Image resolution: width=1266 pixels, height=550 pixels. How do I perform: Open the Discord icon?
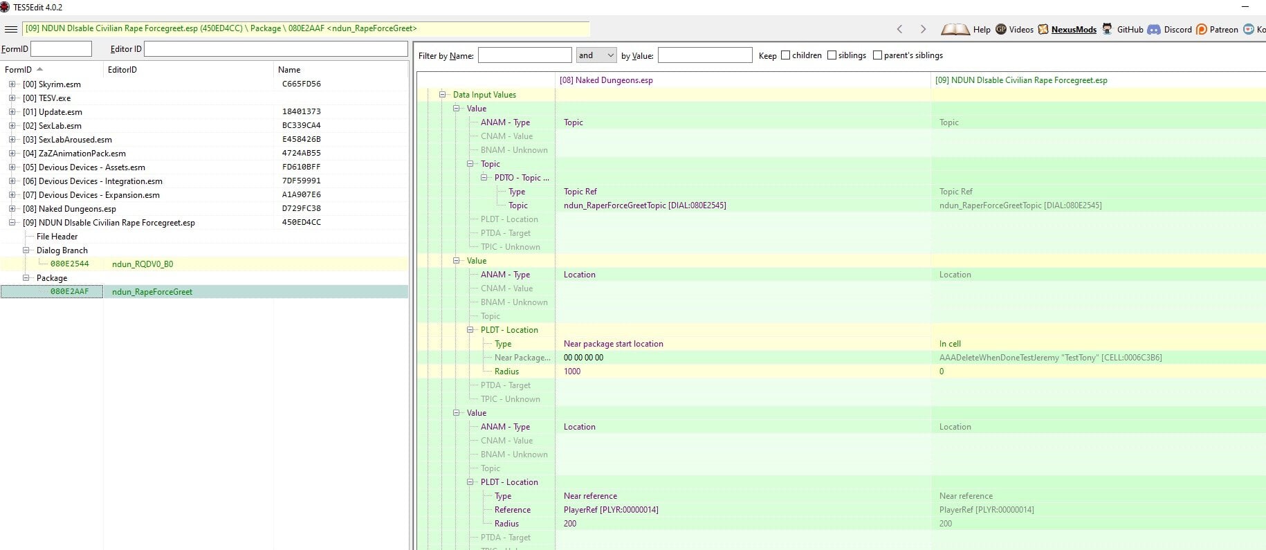coord(1154,29)
